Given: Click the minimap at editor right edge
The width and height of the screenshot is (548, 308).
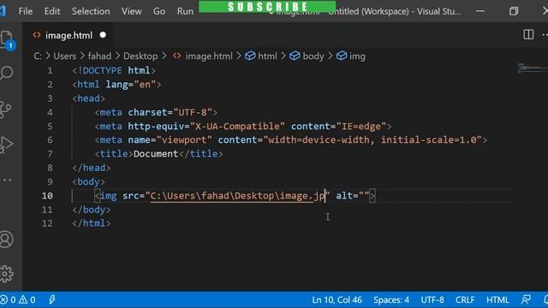Looking at the screenshot, I should (532, 68).
